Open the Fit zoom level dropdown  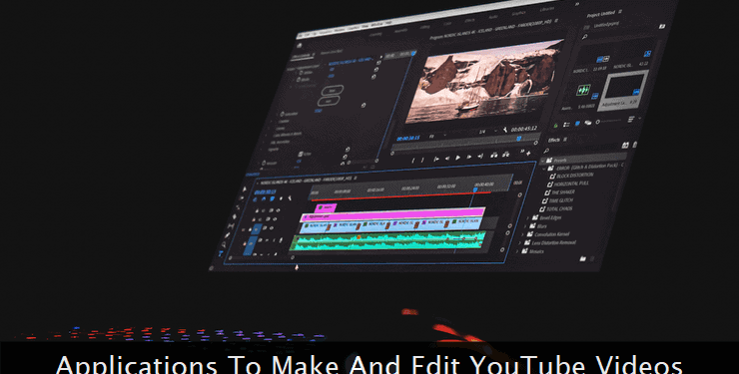437,136
